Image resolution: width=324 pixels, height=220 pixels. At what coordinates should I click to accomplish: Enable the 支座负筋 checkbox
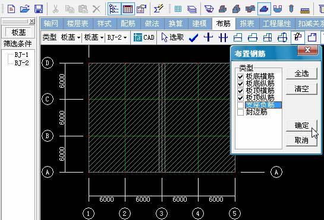240,105
